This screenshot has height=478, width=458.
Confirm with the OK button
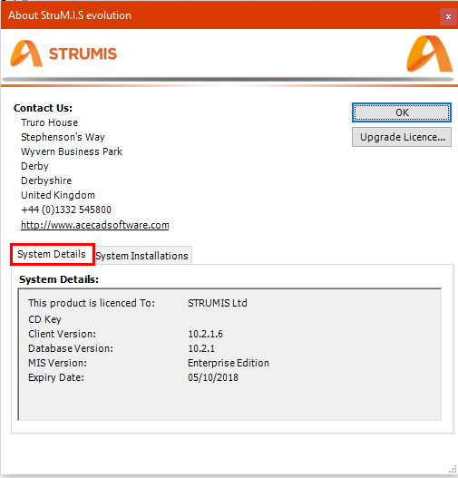402,112
